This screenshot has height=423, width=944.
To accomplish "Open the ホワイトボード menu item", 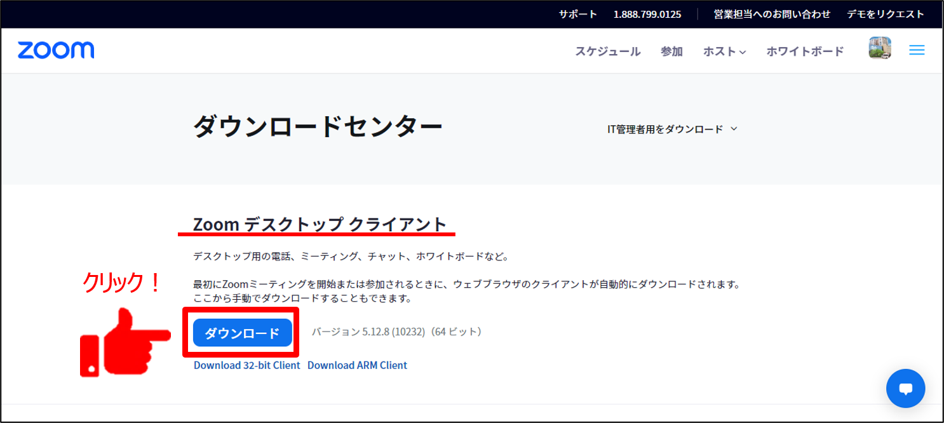I will [x=805, y=51].
